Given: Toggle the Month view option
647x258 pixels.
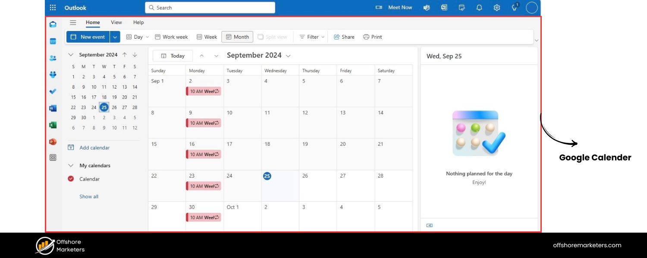Looking at the screenshot, I should coord(237,37).
